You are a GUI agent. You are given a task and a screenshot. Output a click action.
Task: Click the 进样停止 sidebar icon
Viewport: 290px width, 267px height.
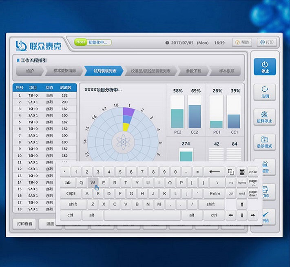click(265, 117)
